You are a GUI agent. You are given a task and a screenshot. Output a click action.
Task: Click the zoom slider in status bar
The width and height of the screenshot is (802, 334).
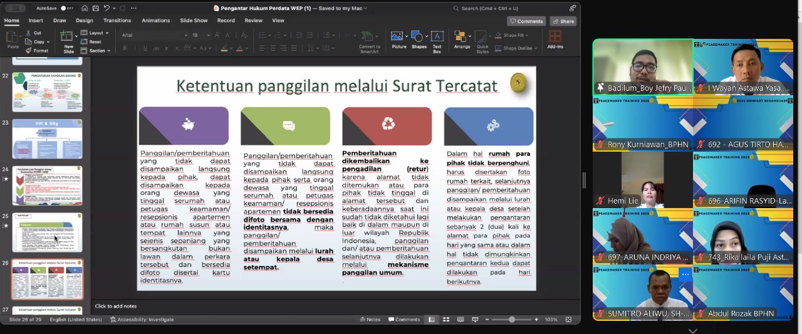511,320
